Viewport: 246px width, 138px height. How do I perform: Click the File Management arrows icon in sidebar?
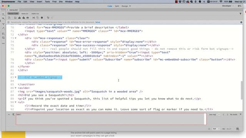[3, 18]
